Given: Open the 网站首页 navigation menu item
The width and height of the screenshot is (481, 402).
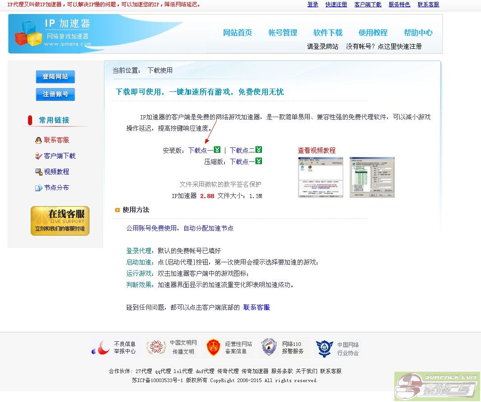Looking at the screenshot, I should (x=238, y=33).
